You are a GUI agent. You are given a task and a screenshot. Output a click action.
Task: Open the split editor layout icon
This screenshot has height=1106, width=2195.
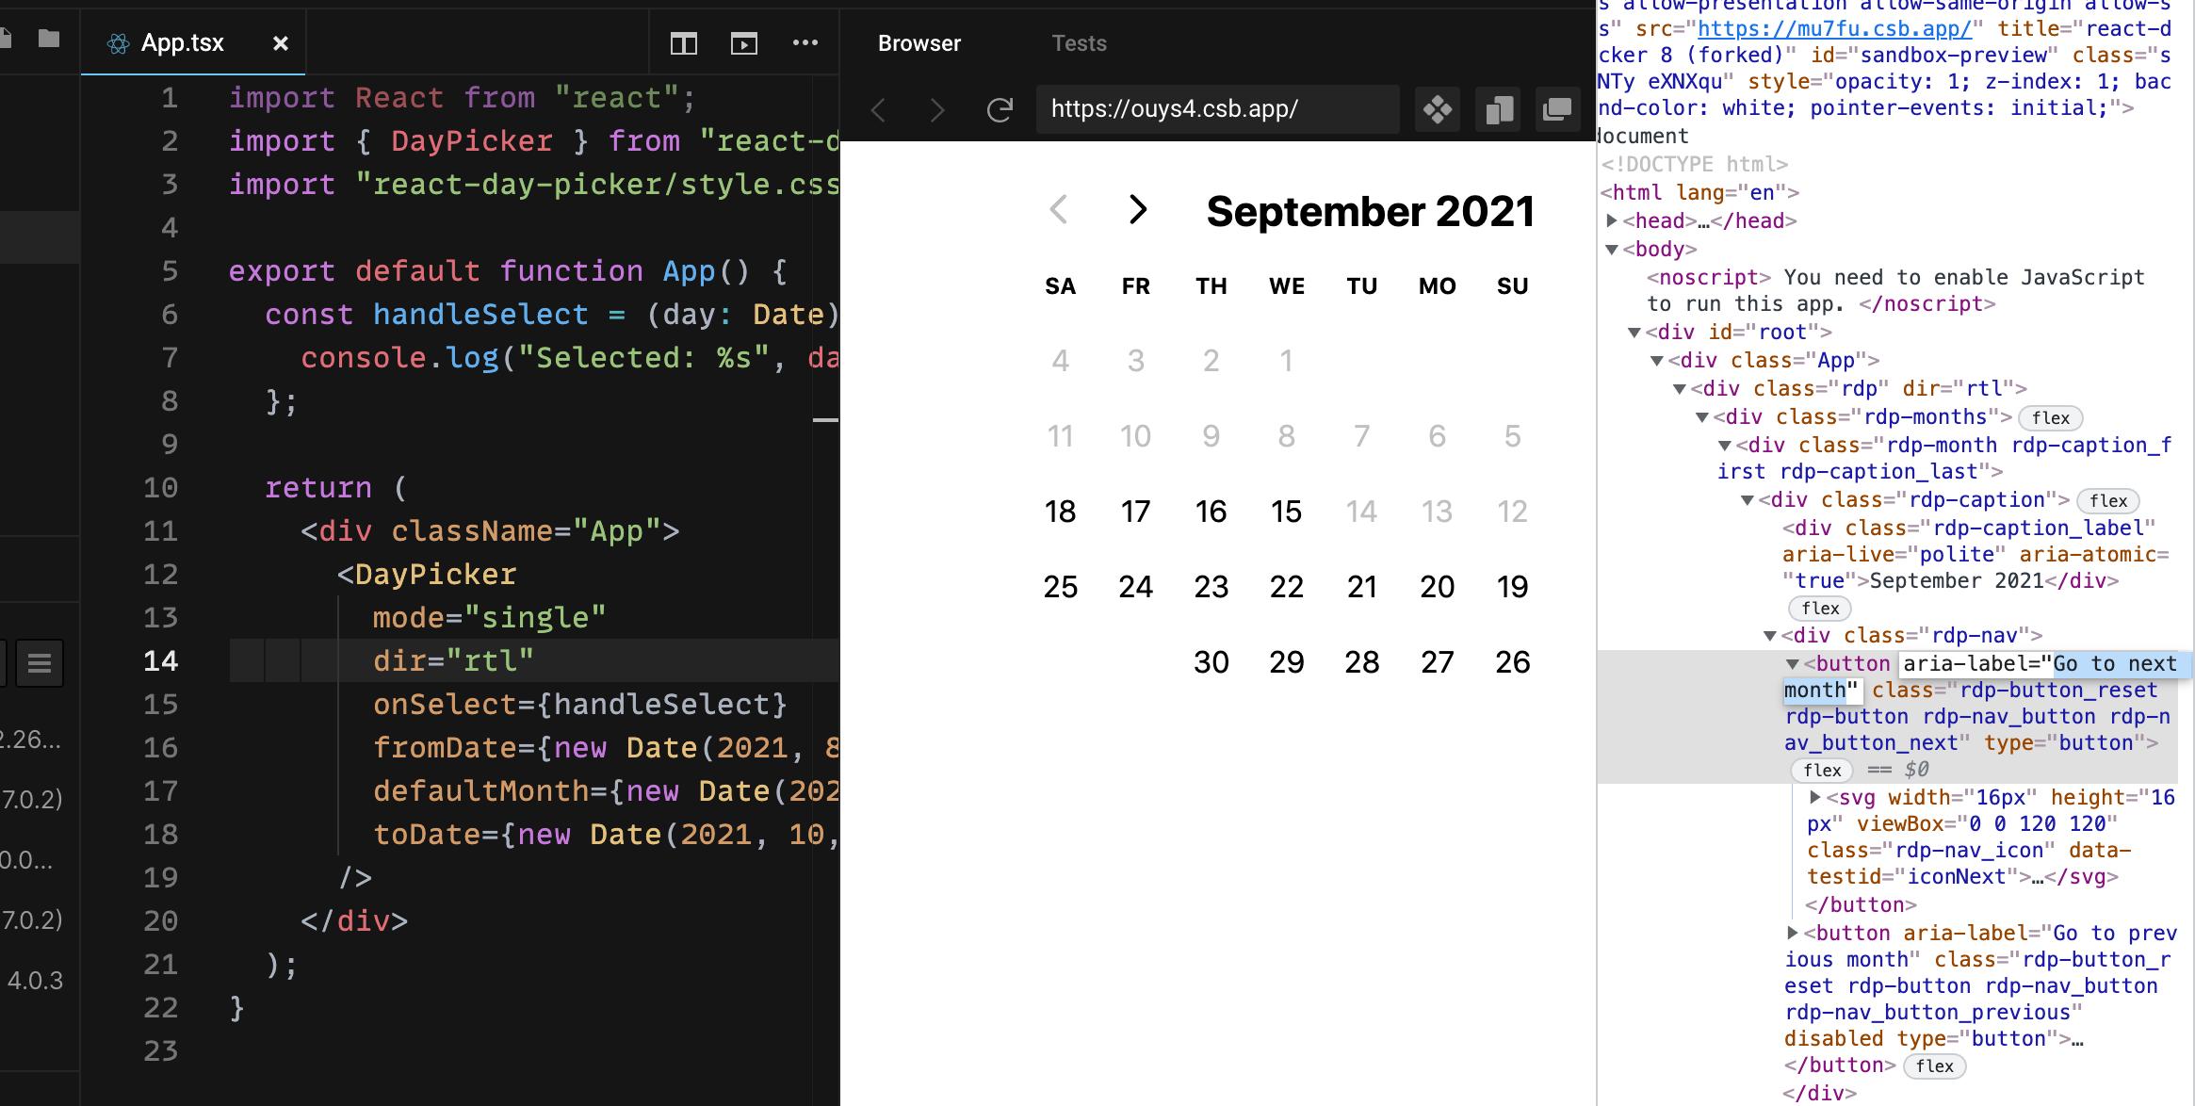[683, 43]
